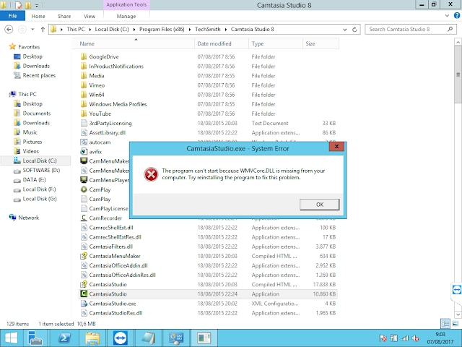Expand the address bar history dropdown
The width and height of the screenshot is (462, 347).
[345, 29]
